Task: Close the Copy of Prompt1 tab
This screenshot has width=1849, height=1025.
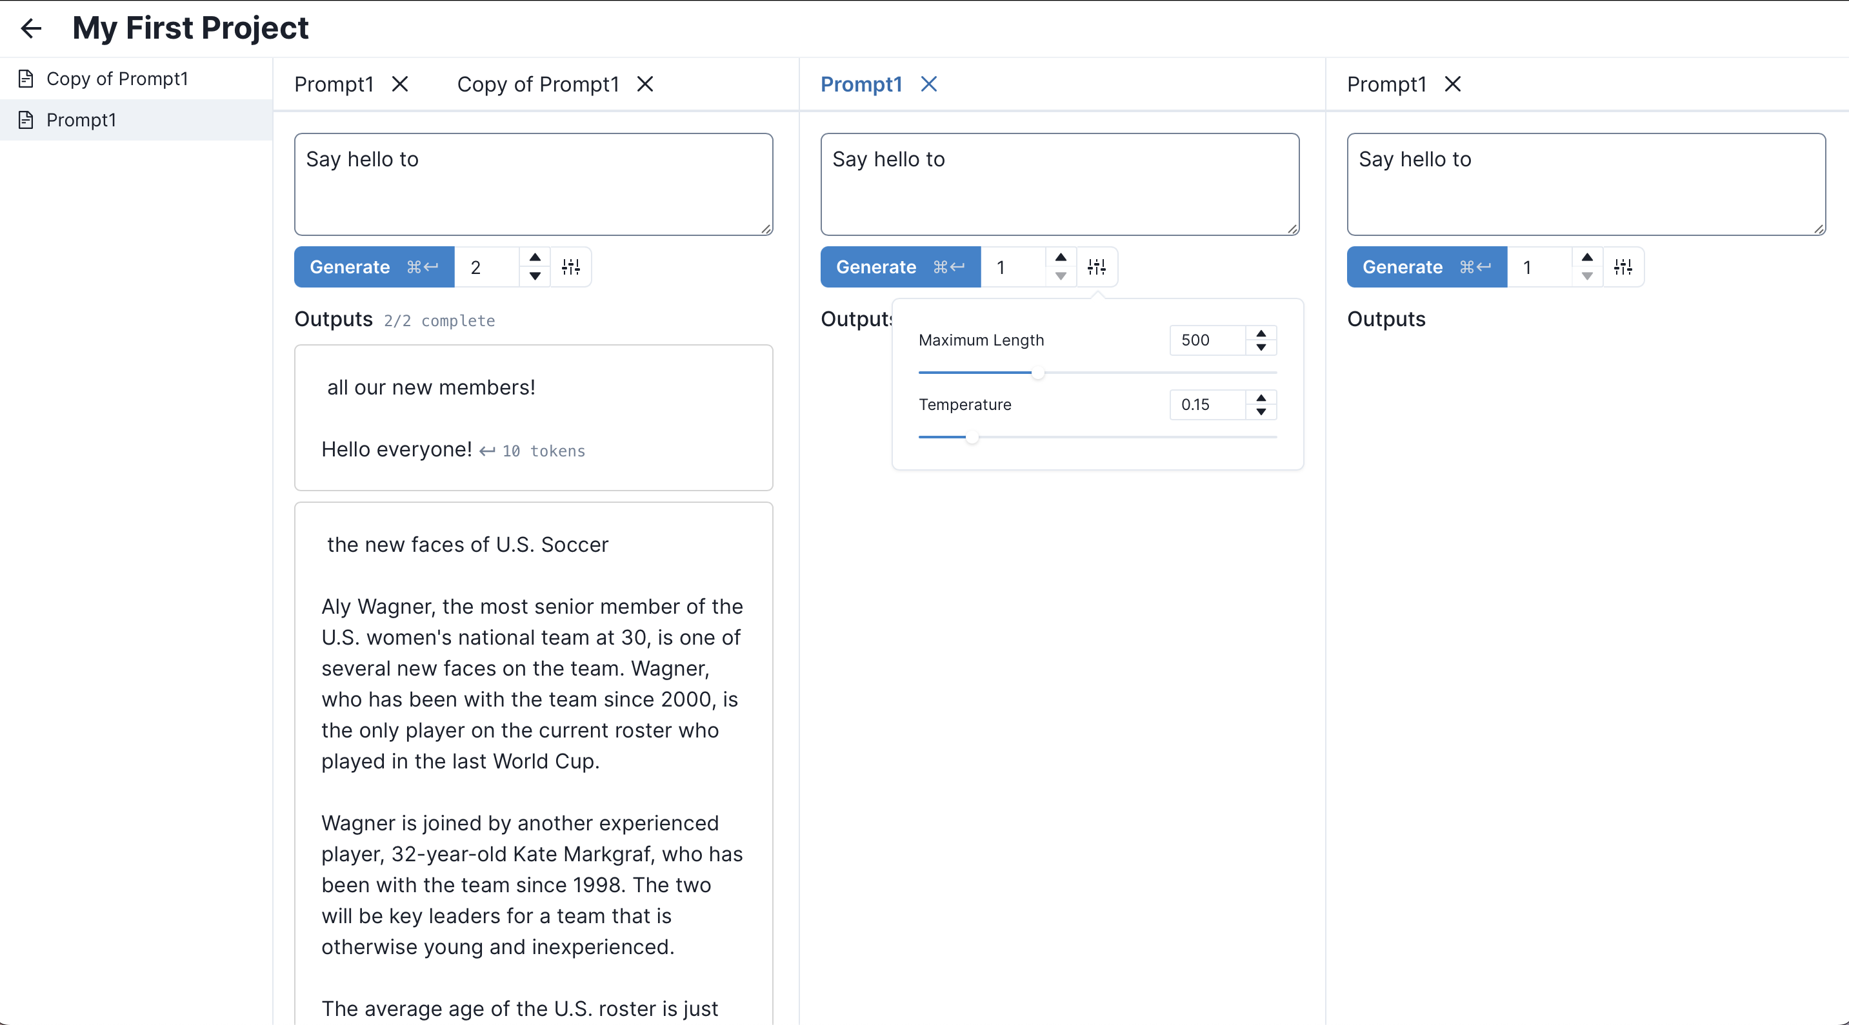Action: point(645,84)
